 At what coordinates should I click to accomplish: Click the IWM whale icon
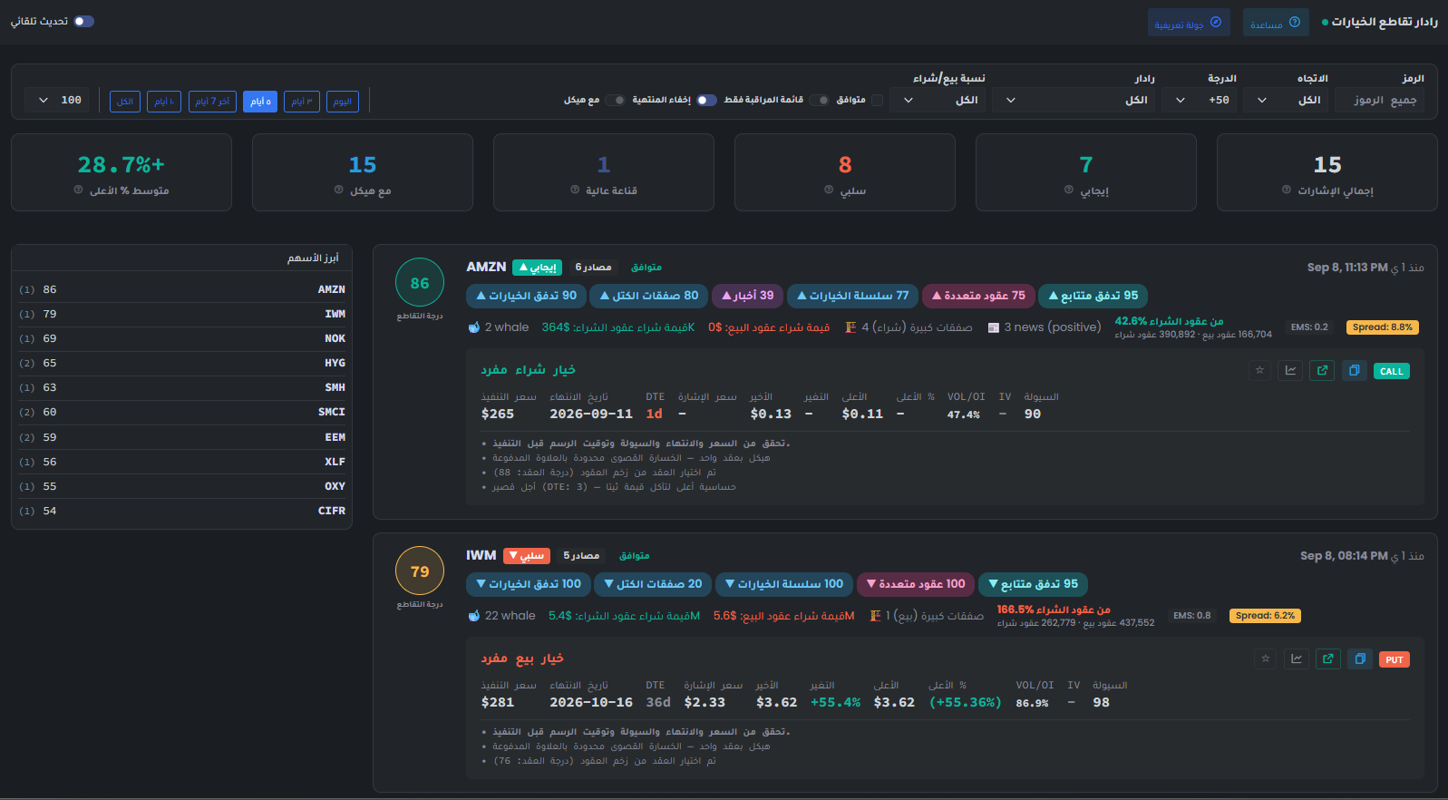pyautogui.click(x=473, y=616)
